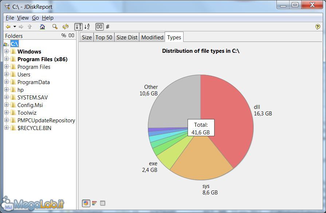Open the View menu
The height and width of the screenshot is (213, 326).
click(23, 17)
